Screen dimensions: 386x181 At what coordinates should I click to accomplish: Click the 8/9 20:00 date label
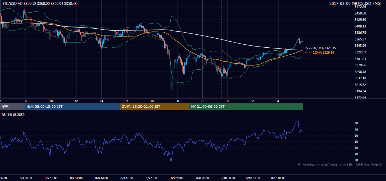[x=177, y=178]
